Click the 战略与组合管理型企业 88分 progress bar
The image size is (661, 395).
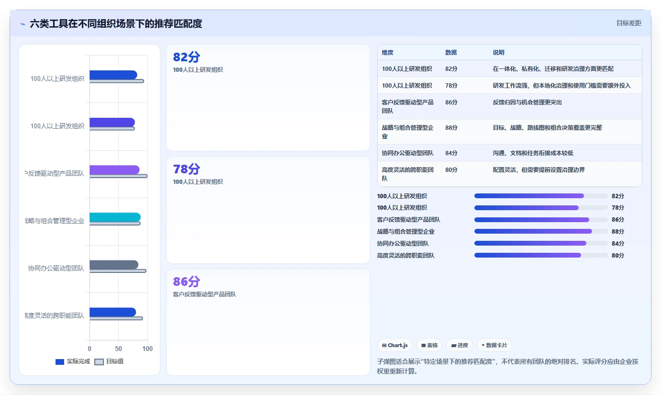(541, 232)
